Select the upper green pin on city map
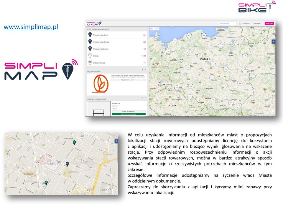283x206 pixels. tap(74, 142)
